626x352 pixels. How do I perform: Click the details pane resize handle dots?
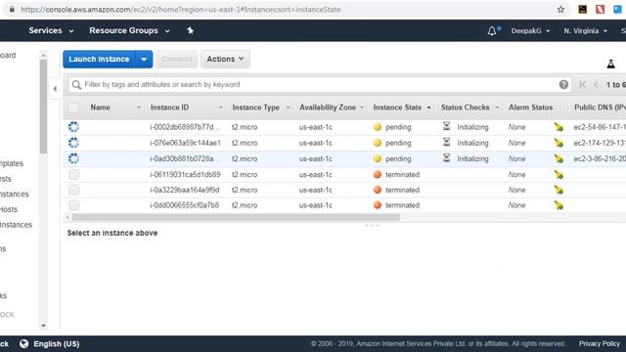[x=372, y=226]
